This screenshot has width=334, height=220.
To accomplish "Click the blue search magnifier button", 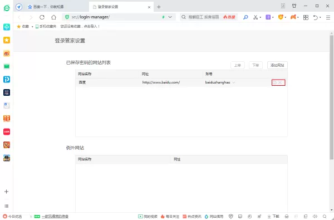I will (245, 17).
